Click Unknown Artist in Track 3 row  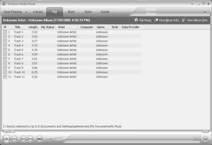[x=67, y=41]
